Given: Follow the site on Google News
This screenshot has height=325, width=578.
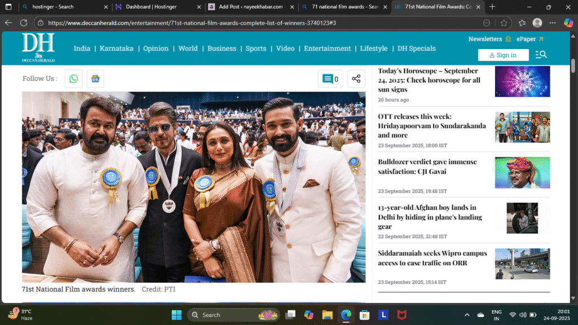Looking at the screenshot, I should tap(95, 78).
